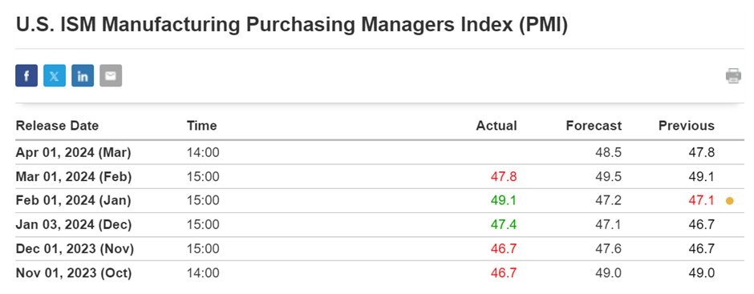Click the Time column header
This screenshot has height=294, width=754.
point(202,126)
